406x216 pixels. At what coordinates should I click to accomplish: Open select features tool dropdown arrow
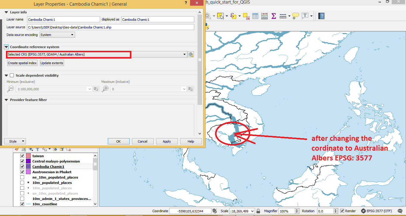227,16
